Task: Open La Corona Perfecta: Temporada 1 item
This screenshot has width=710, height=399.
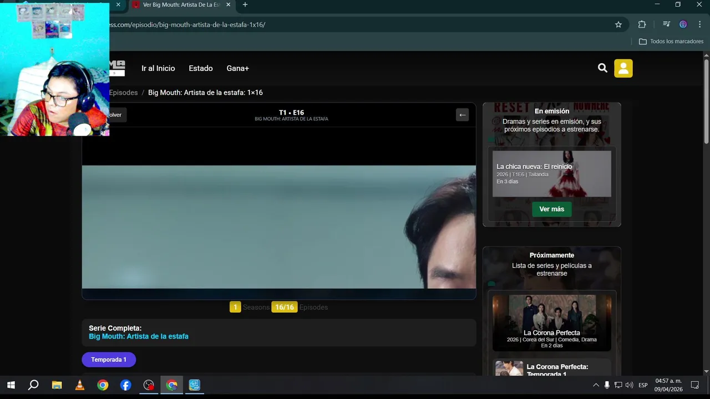Action: [552, 368]
